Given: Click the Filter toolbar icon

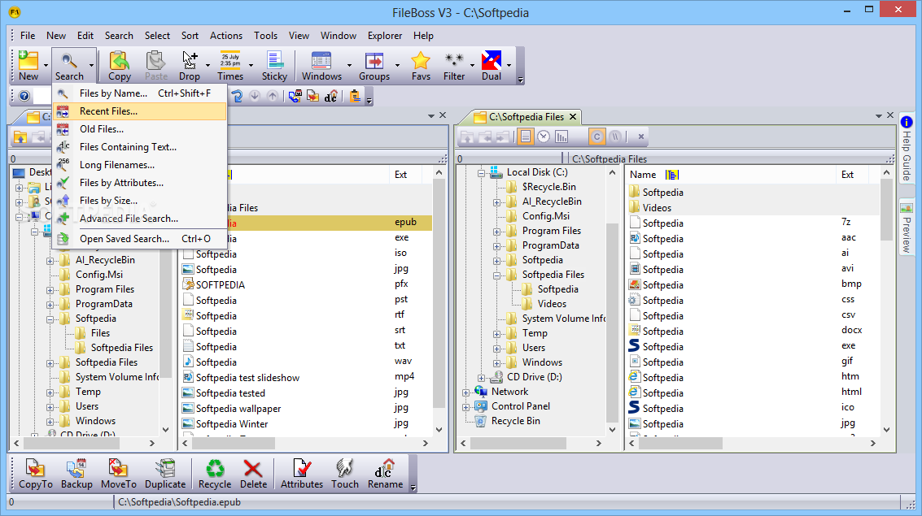Looking at the screenshot, I should click(454, 65).
